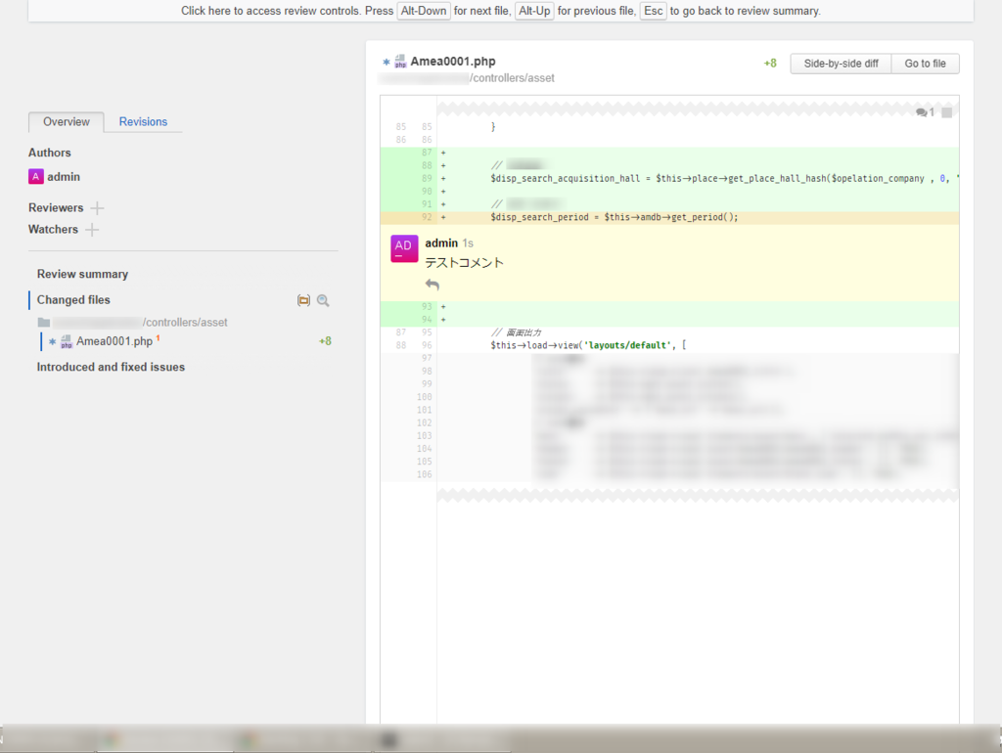Click the search icon in Changed files
The image size is (1002, 753).
coord(323,300)
